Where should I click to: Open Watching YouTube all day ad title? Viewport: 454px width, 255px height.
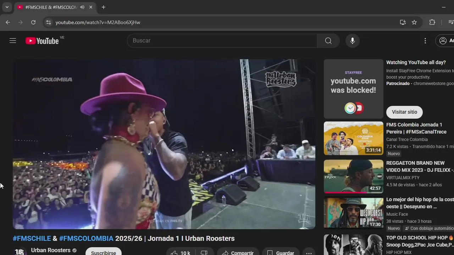click(416, 62)
